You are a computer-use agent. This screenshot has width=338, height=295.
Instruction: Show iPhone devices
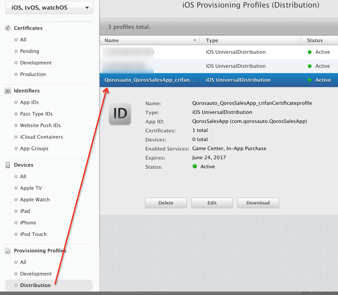point(28,222)
